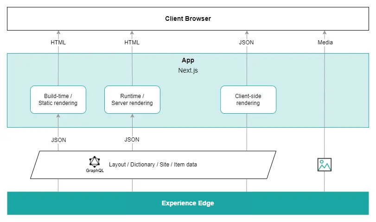Screen dimensions: 376x222
Task: Click the Next.js label
Action: coord(188,70)
